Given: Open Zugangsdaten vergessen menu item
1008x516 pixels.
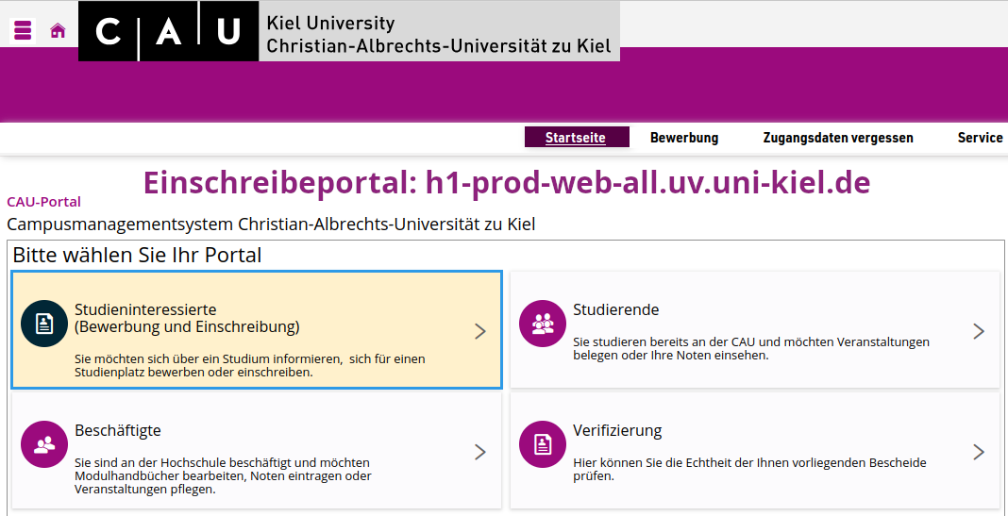Looking at the screenshot, I should [838, 138].
